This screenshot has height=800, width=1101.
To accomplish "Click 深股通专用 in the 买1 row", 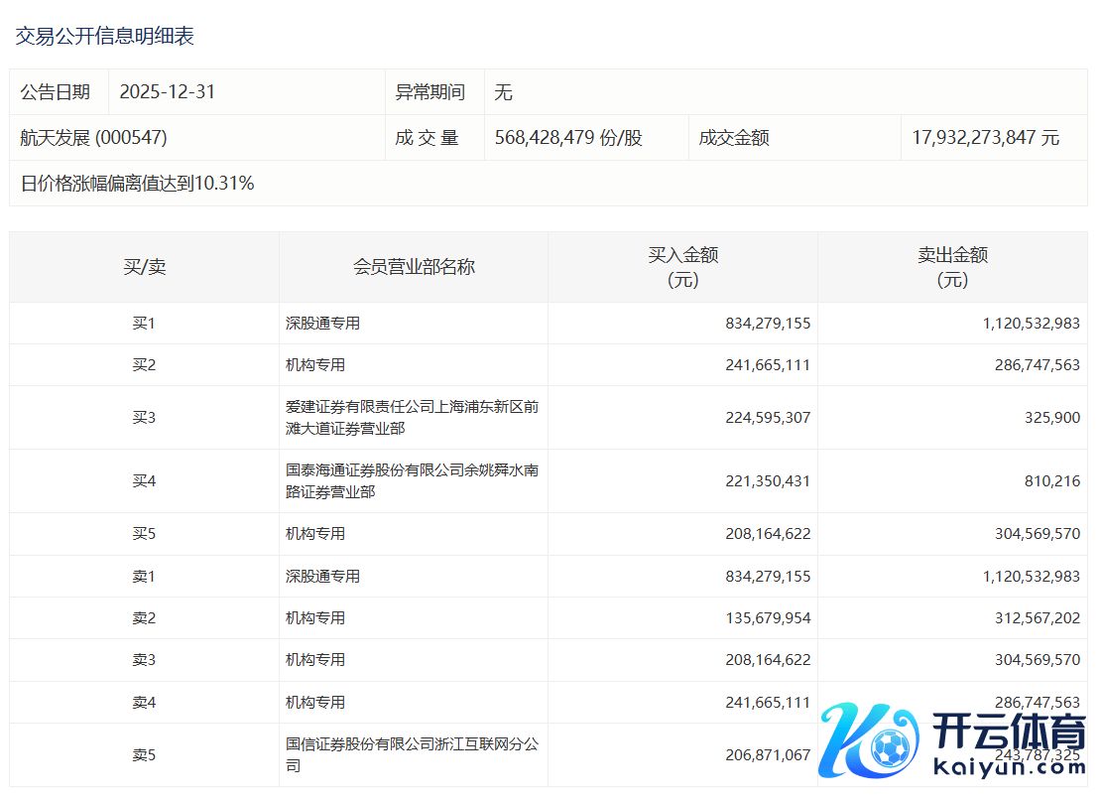I will pyautogui.click(x=322, y=324).
